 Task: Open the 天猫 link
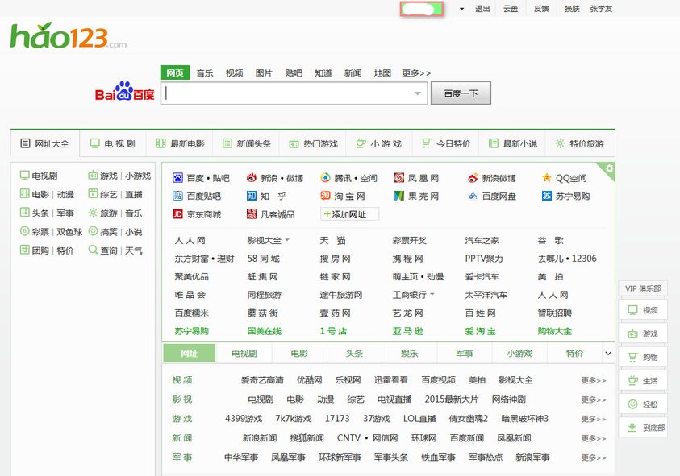pyautogui.click(x=332, y=240)
